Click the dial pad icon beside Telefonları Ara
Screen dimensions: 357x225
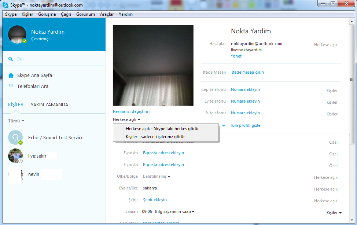pos(11,86)
